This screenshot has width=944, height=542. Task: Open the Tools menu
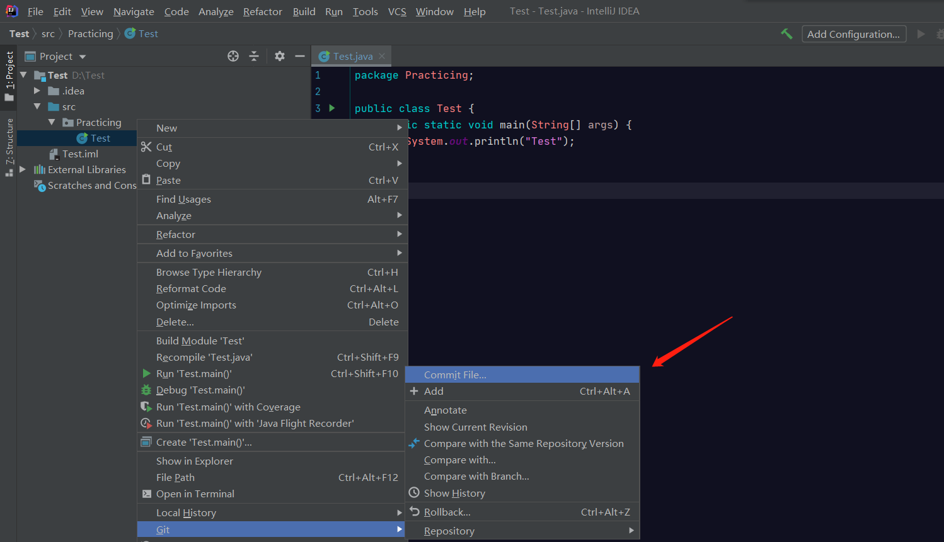pos(366,11)
